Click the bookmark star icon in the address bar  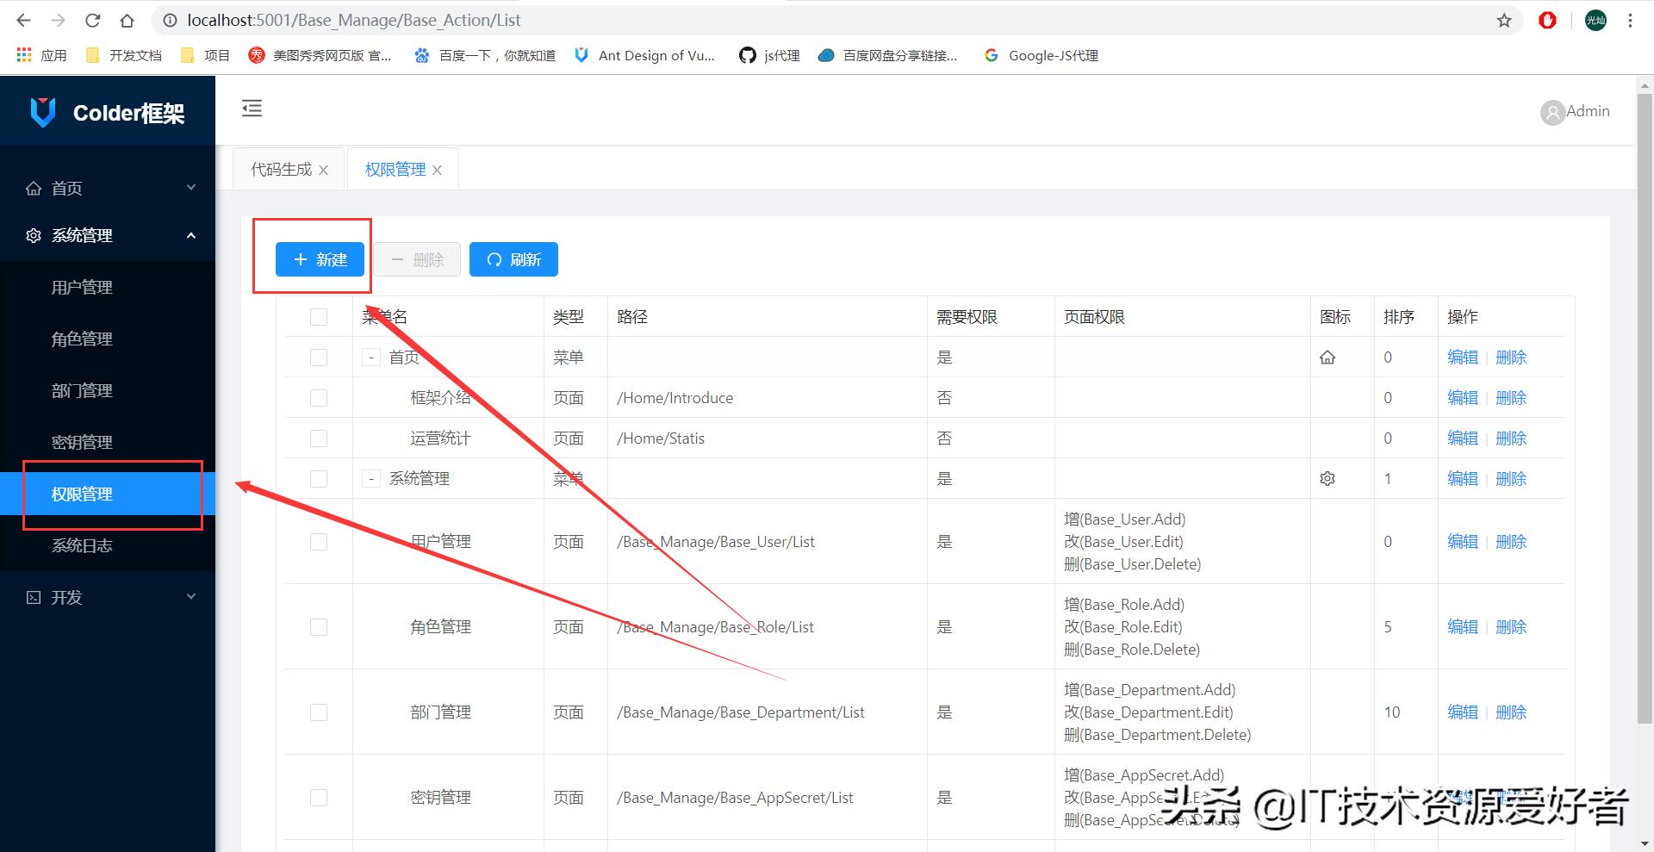point(1502,20)
